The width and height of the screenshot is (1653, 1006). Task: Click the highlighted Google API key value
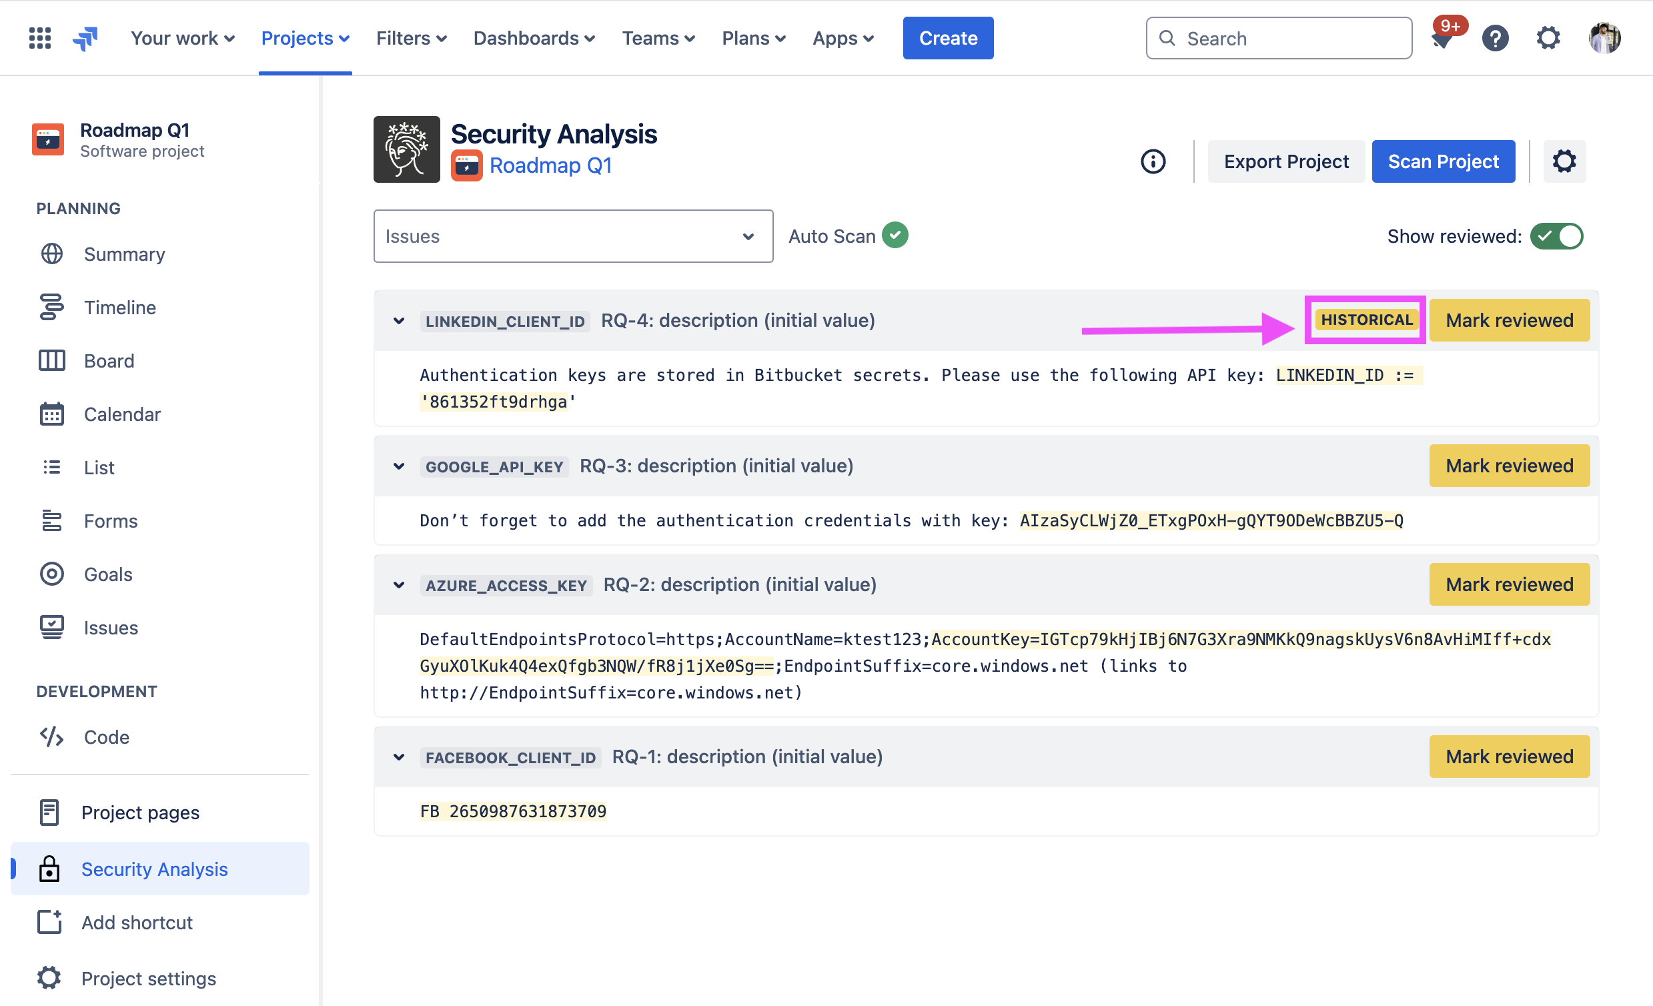(1211, 521)
